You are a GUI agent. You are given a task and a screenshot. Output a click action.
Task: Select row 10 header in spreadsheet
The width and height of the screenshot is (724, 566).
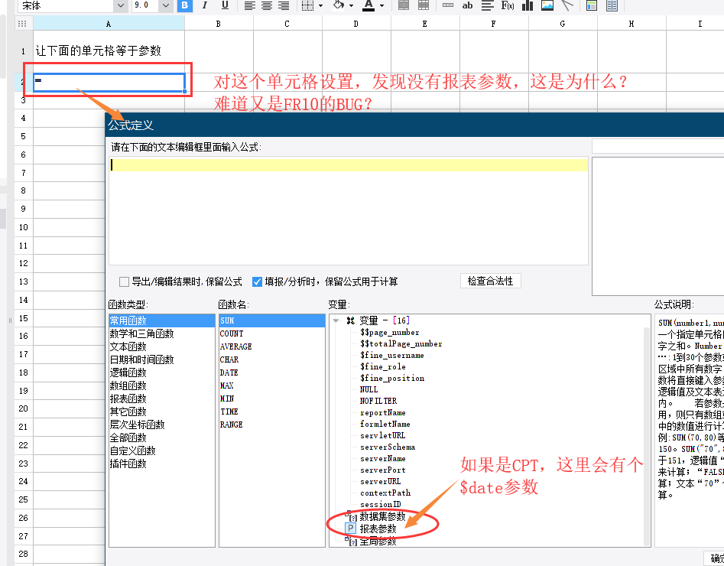click(23, 227)
